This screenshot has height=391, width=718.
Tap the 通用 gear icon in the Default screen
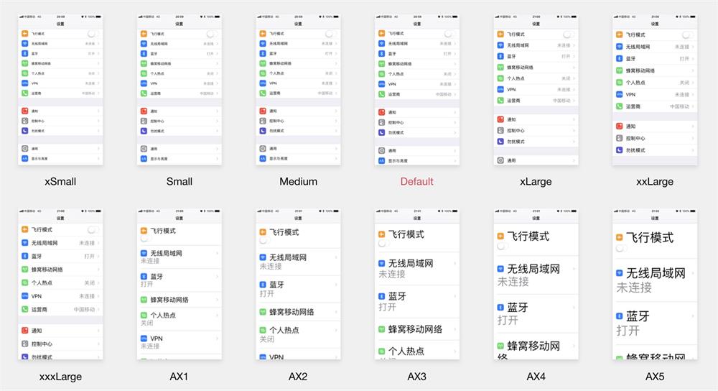pyautogui.click(x=382, y=151)
